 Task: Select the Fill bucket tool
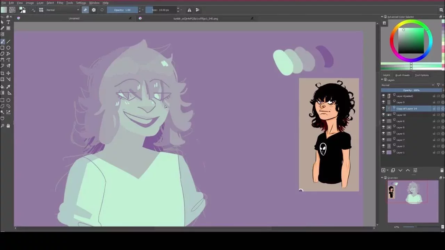pos(2,87)
